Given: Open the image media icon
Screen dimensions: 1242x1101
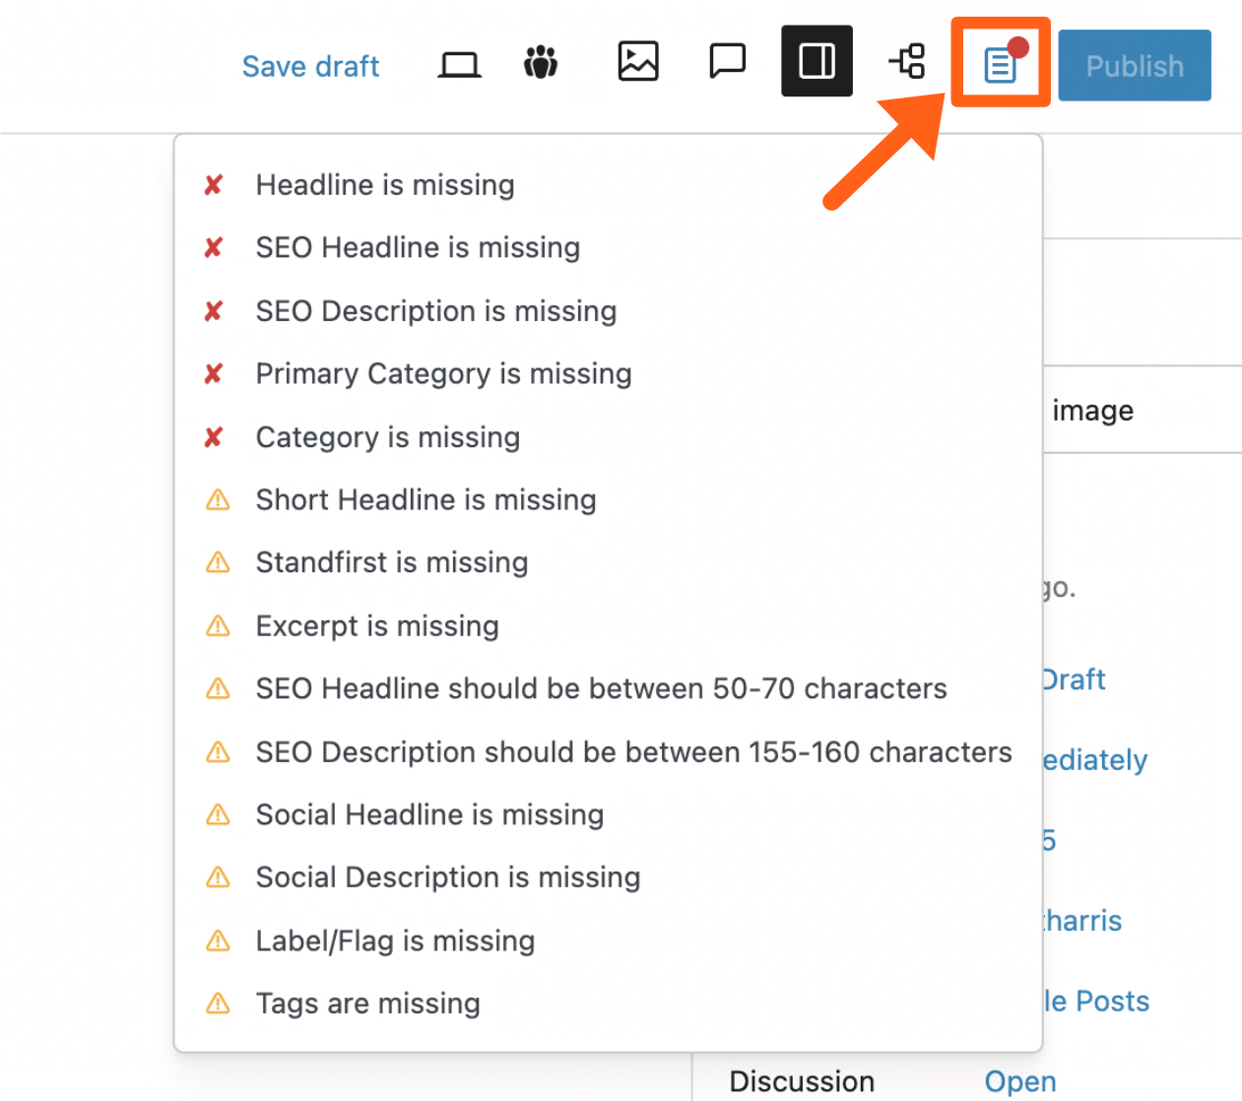Looking at the screenshot, I should tap(637, 61).
